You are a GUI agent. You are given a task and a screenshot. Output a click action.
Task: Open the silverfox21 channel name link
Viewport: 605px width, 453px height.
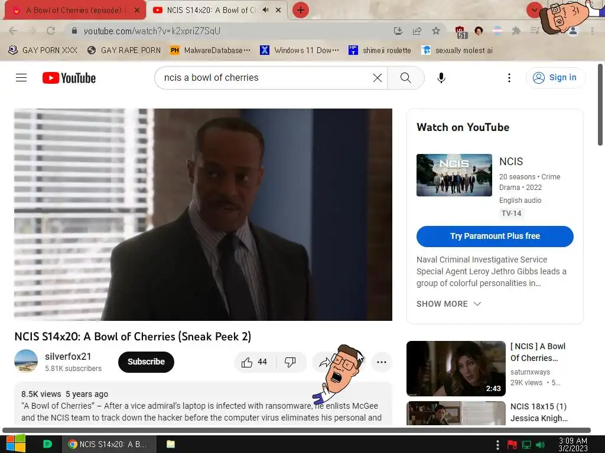(x=68, y=356)
